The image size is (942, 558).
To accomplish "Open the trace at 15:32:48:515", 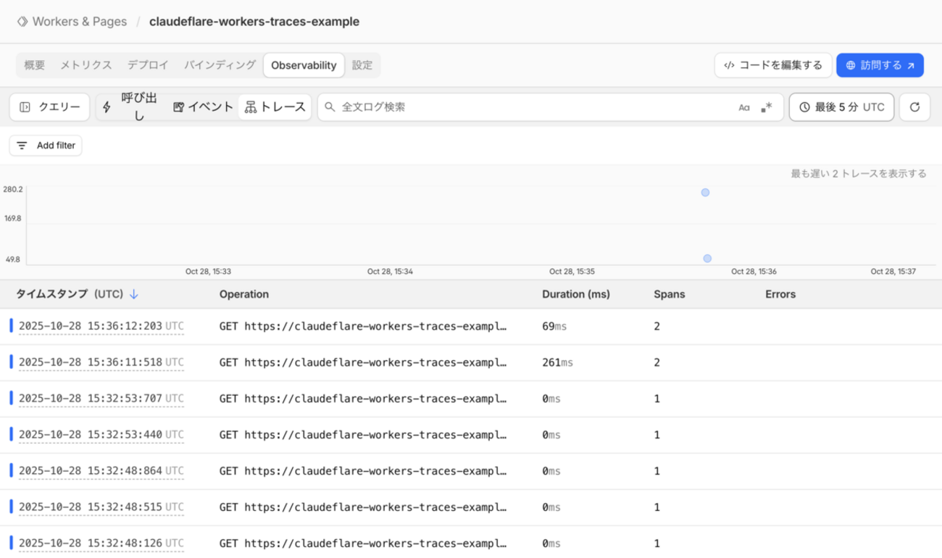I will (471, 507).
